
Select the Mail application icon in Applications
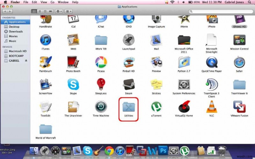click(x=156, y=40)
